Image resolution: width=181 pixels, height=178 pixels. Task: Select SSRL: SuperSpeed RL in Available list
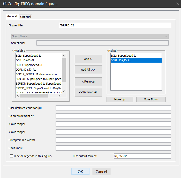(x=29, y=65)
